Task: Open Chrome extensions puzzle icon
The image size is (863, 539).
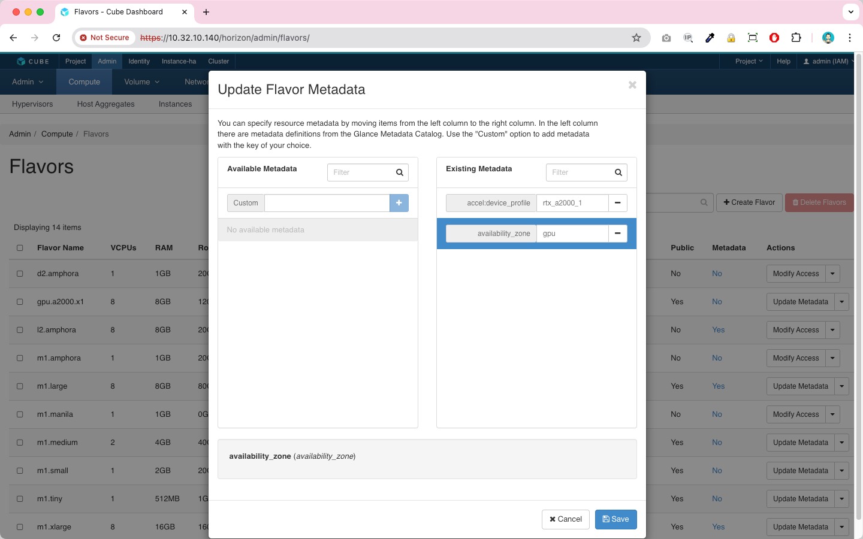Action: click(x=796, y=38)
